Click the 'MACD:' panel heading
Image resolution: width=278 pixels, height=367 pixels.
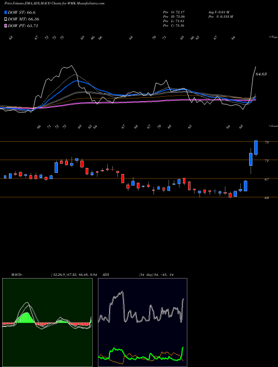coord(16,275)
